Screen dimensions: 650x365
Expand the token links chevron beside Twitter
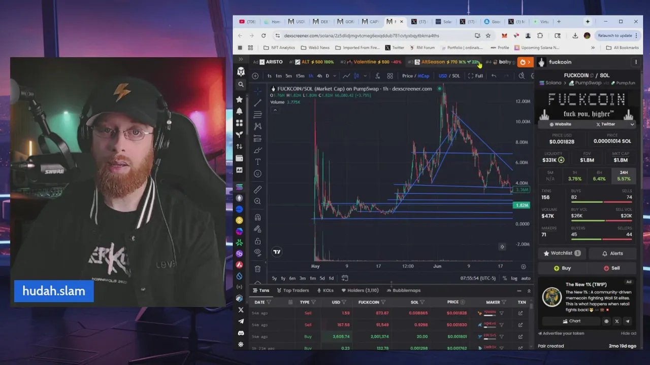tap(632, 124)
